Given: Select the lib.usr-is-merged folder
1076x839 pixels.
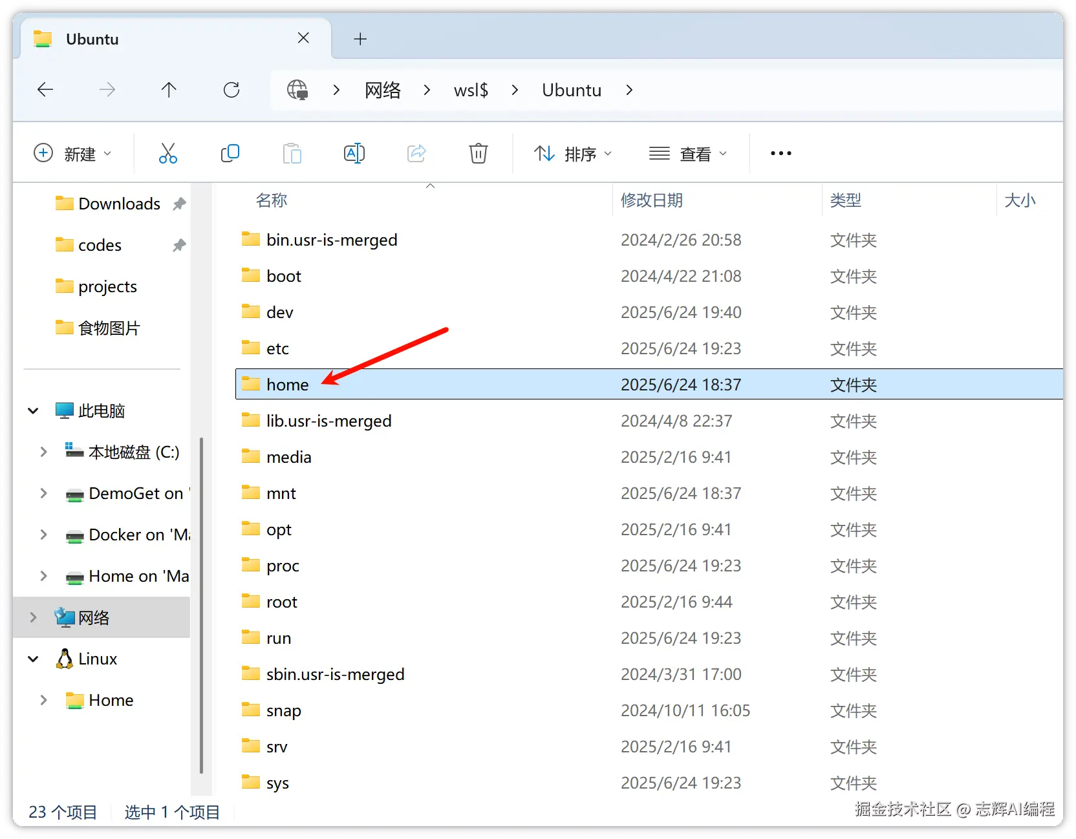Looking at the screenshot, I should click(329, 421).
